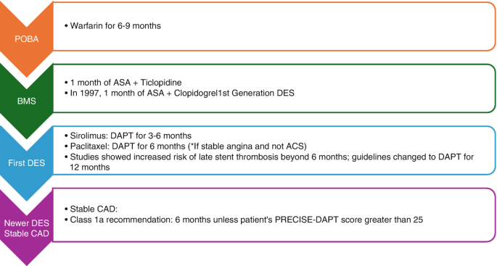The height and width of the screenshot is (266, 497).
Task: Click the blue First DES chevron
Action: [x=27, y=163]
